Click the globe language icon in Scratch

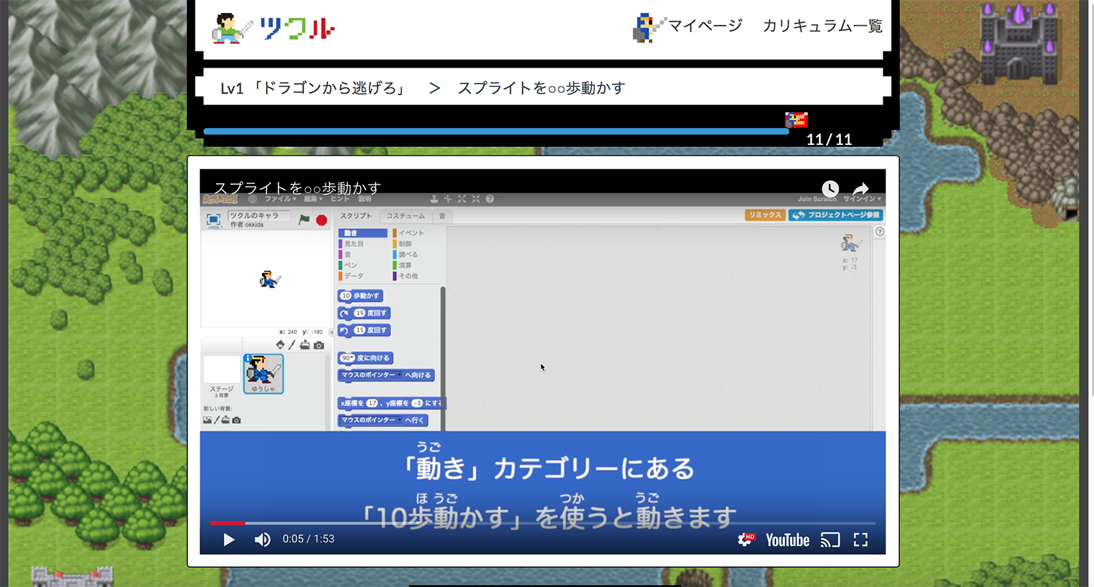pyautogui.click(x=252, y=199)
